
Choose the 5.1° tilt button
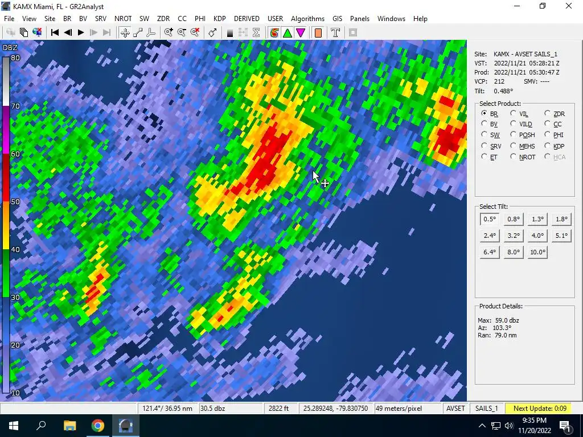[x=561, y=236]
